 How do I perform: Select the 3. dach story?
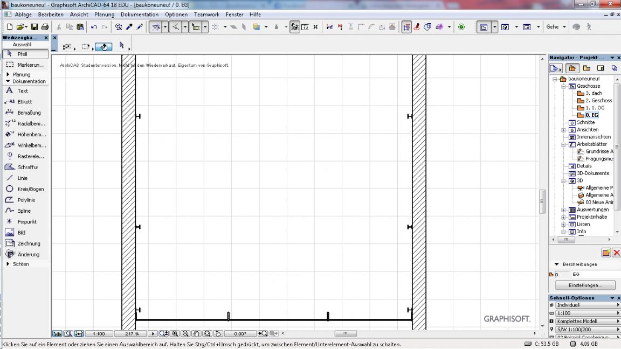594,93
